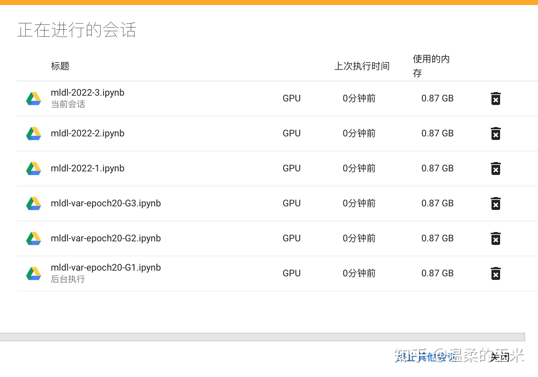538x377 pixels.
Task: Terminate the mldl-var-epoch20-G1.ipynb session
Action: point(495,273)
